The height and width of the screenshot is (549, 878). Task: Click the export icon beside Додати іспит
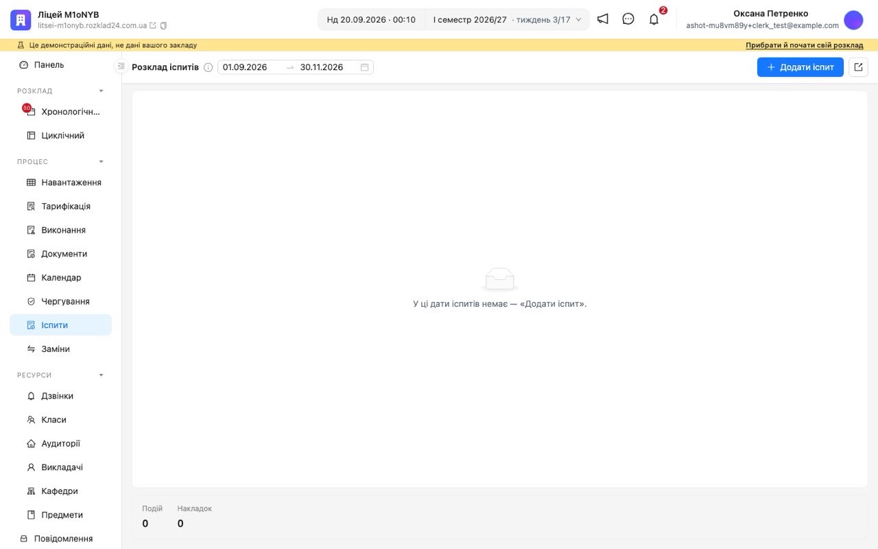tap(858, 67)
